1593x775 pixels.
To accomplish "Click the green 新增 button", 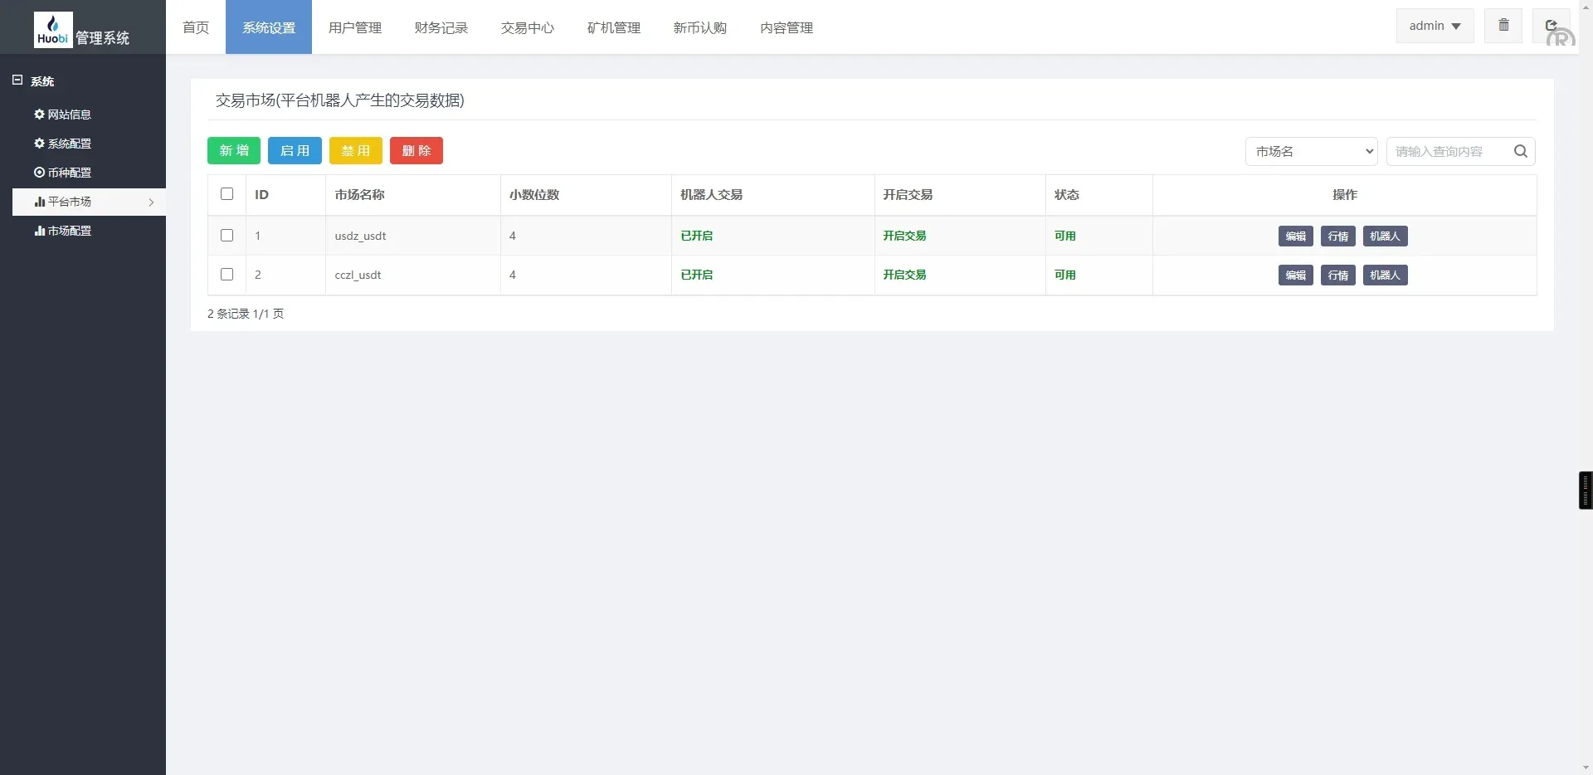I will point(233,150).
